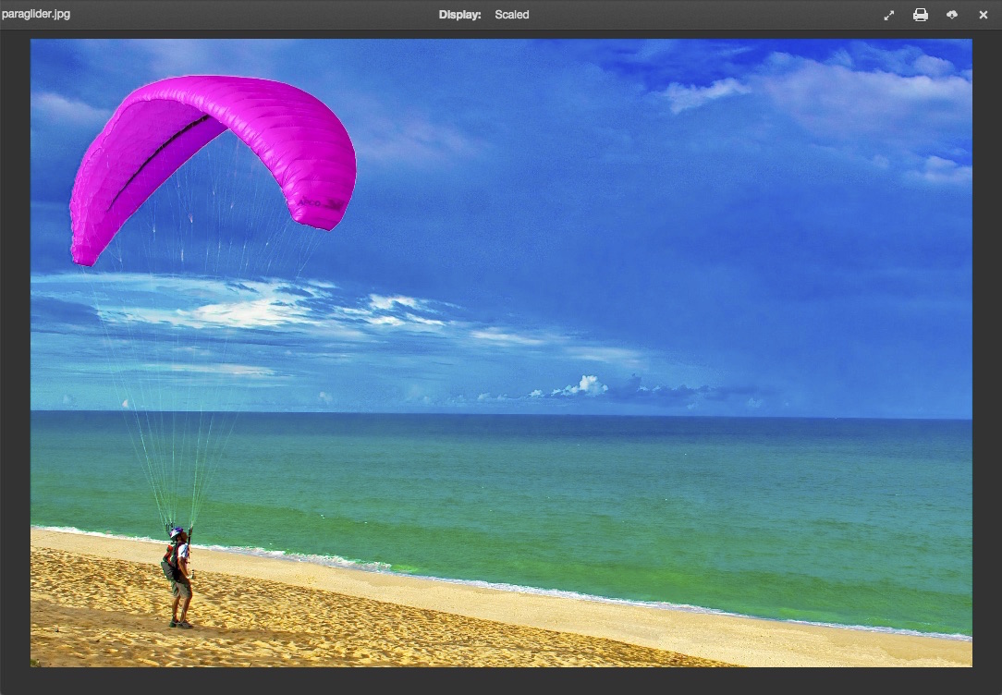Click the golden sand in bottom-left corner

point(83,628)
